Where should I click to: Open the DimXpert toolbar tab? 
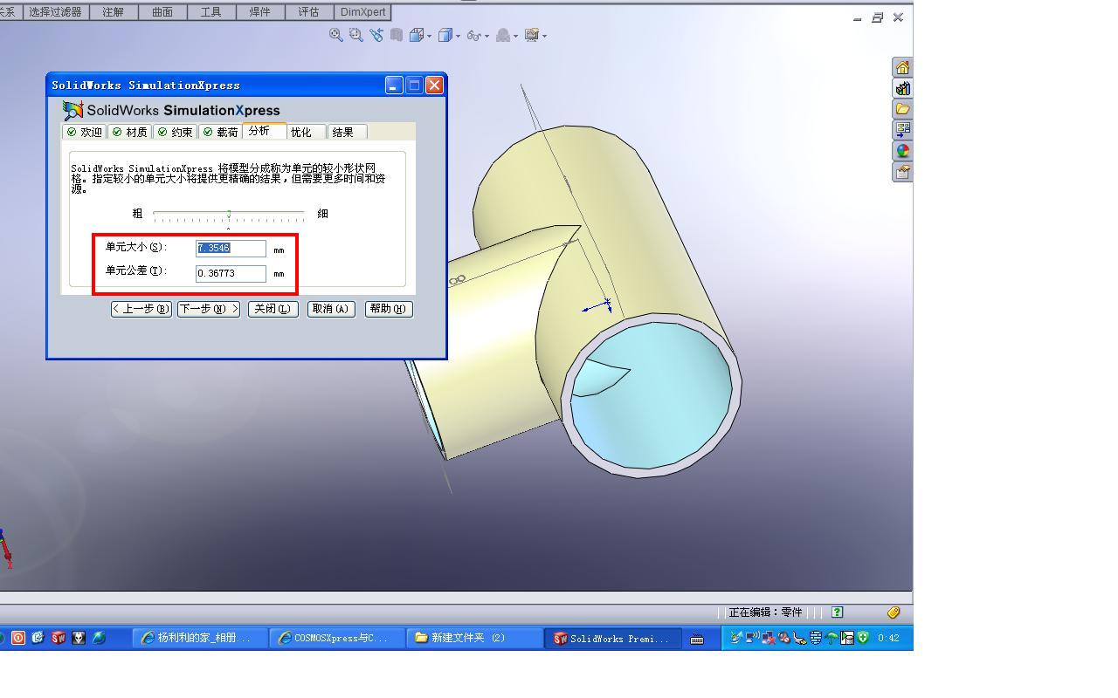click(x=362, y=12)
